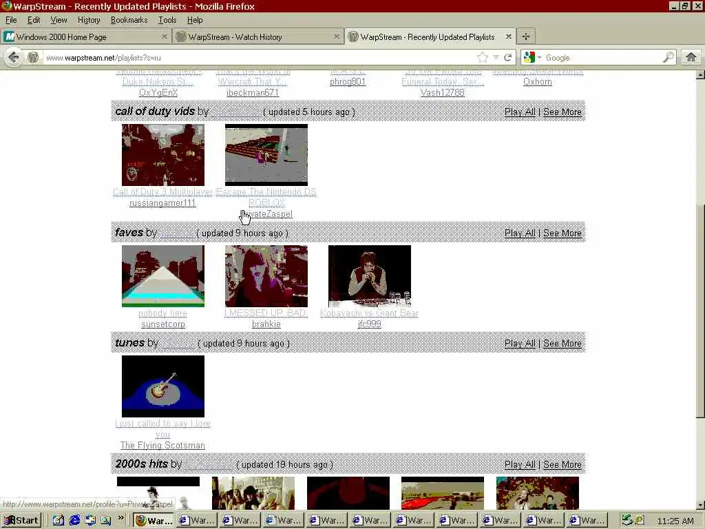Go back with the Back arrow button
This screenshot has height=529, width=705.
pyautogui.click(x=14, y=57)
